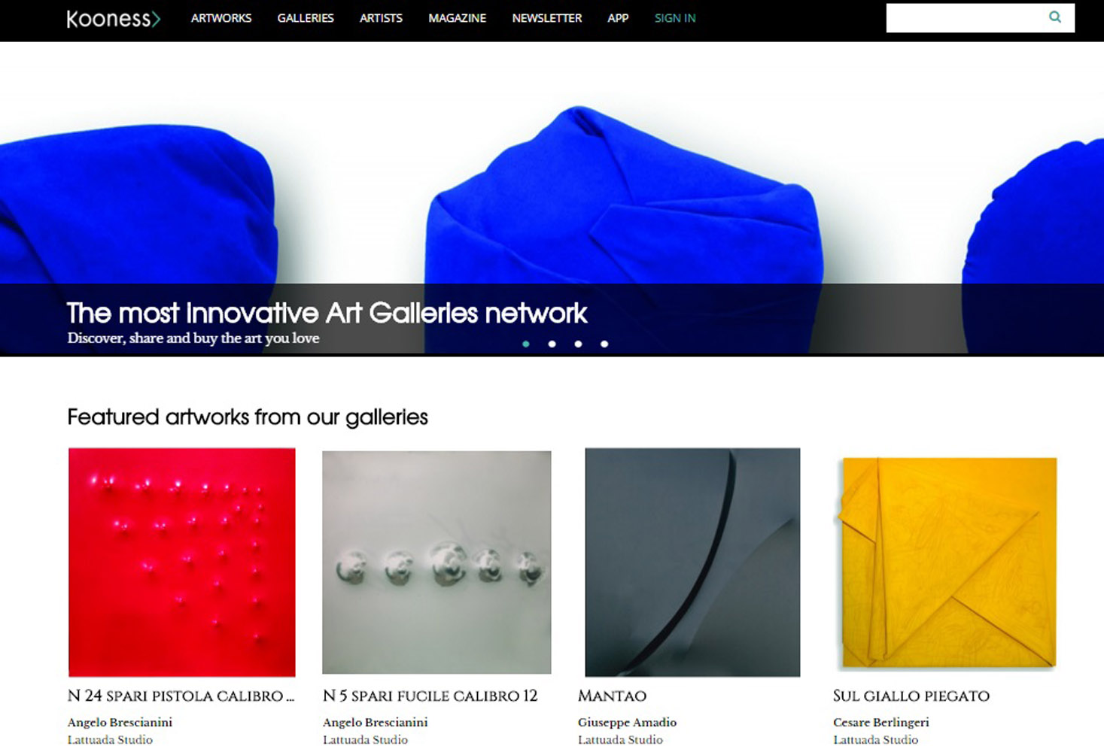Select the first carousel slide dot
The height and width of the screenshot is (752, 1104).
point(526,344)
